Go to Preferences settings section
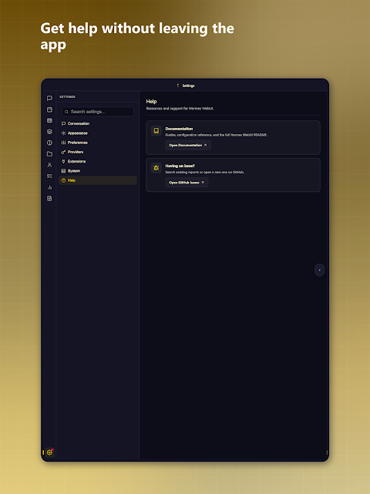 point(98,143)
